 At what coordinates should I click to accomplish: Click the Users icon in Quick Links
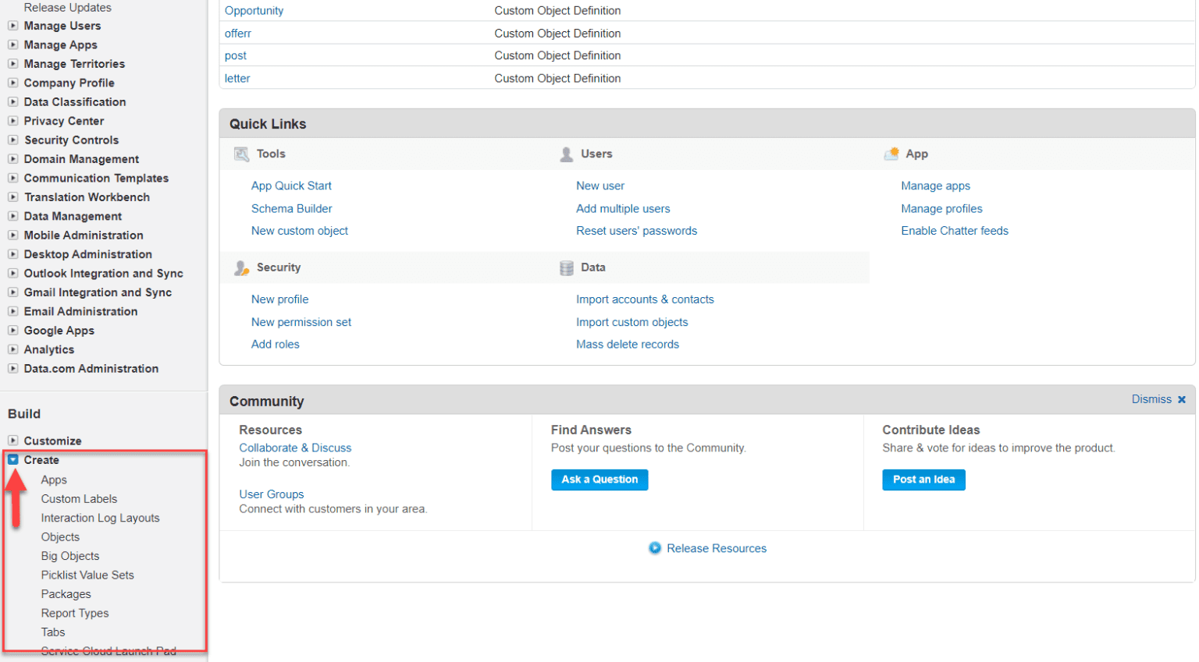point(566,154)
